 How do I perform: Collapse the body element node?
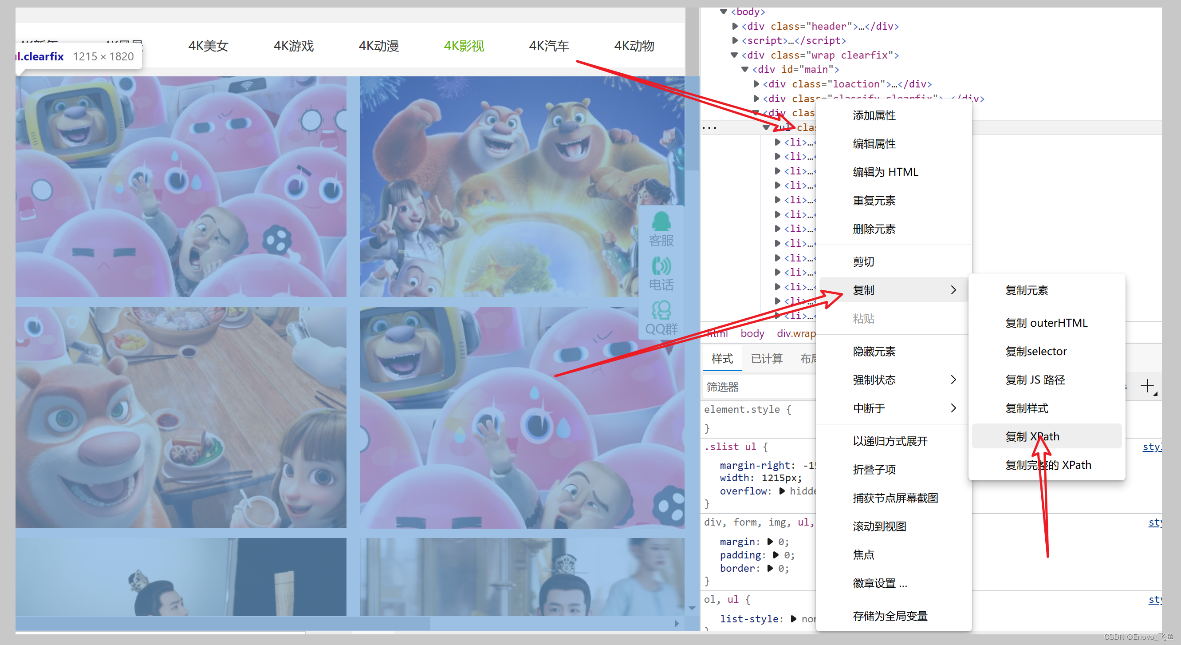click(724, 12)
